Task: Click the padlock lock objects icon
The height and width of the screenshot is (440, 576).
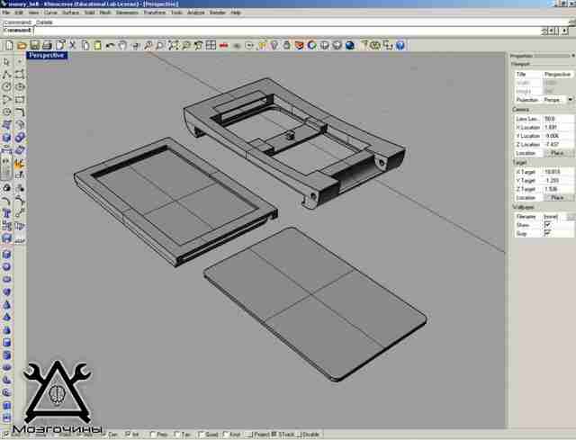Action: pos(286,45)
